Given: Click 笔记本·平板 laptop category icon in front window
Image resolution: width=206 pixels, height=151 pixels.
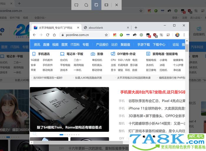Looking at the screenshot, I should (x=62, y=54).
